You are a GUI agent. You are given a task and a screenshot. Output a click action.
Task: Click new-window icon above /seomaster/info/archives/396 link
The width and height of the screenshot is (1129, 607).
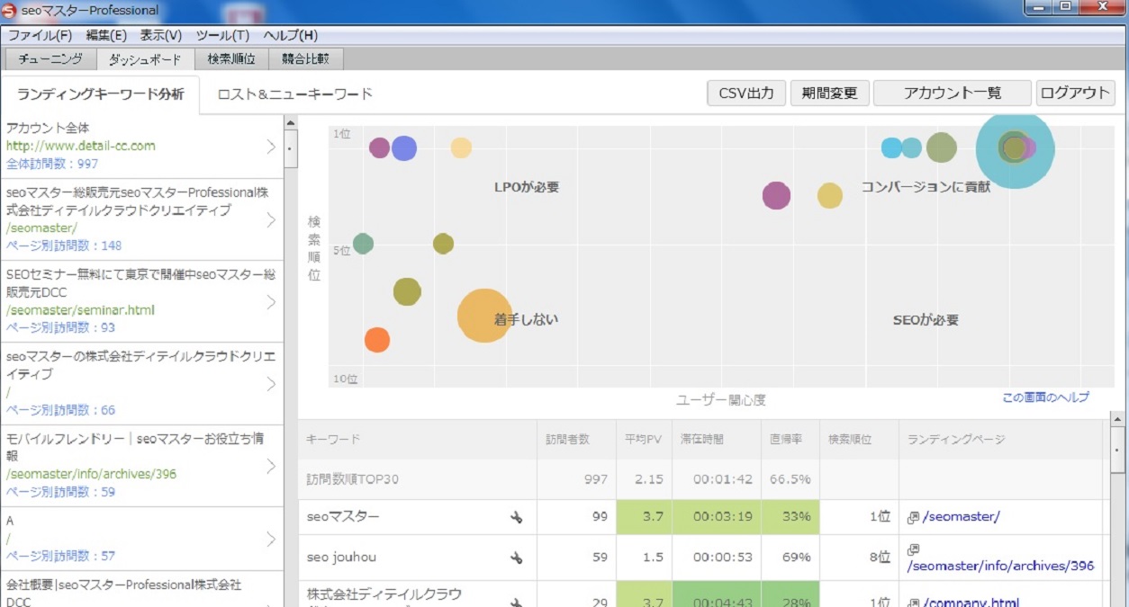[x=913, y=549]
